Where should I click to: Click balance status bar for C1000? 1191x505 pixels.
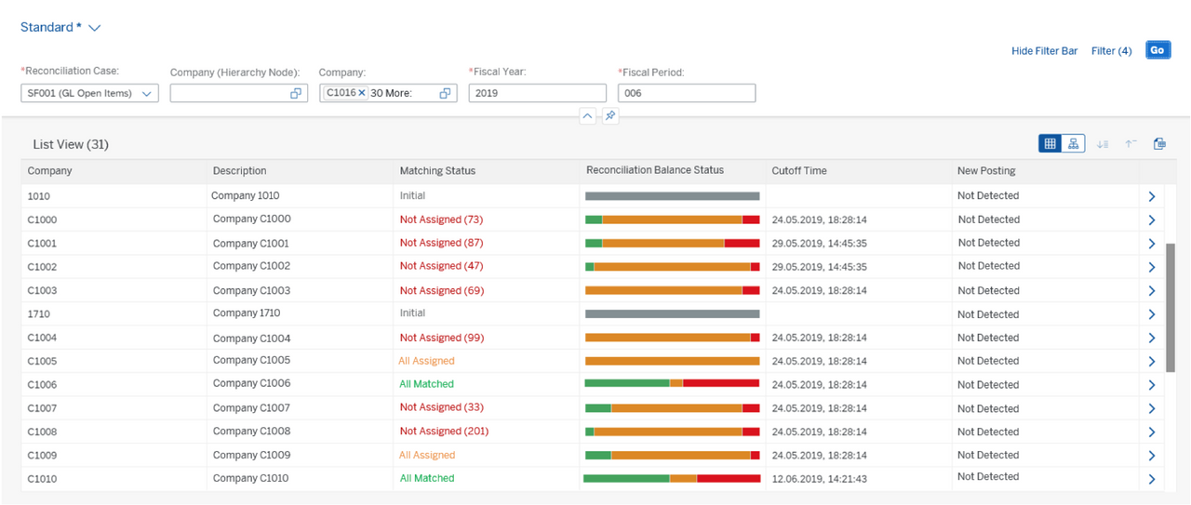coord(672,219)
